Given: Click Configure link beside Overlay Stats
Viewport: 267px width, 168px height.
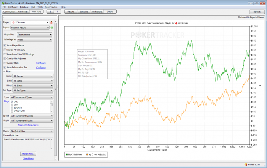Looking at the screenshot, I should pos(41,63).
